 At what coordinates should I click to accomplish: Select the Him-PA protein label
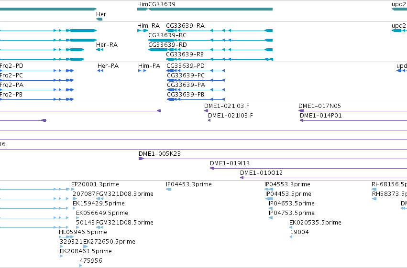tap(149, 66)
